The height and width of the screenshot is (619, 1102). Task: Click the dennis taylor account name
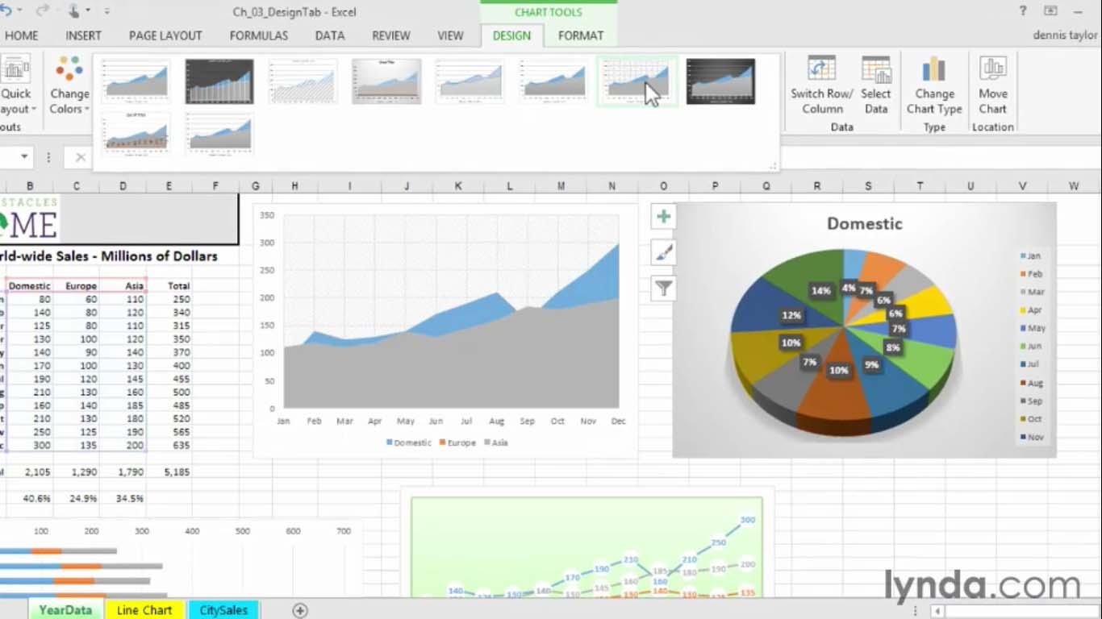(1065, 35)
